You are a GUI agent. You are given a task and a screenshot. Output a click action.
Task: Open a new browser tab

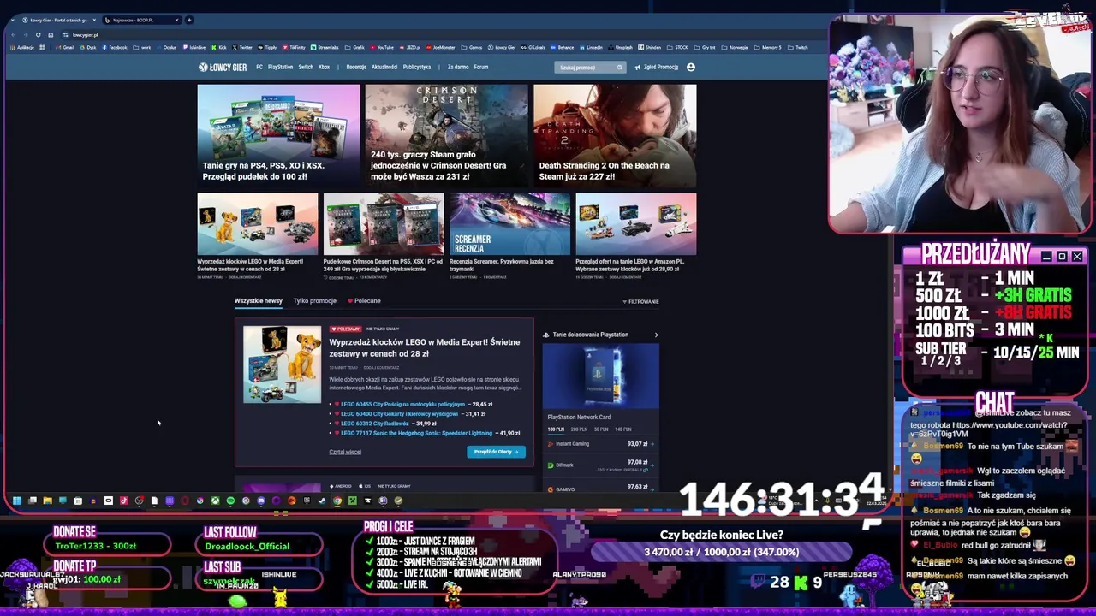[x=189, y=20]
